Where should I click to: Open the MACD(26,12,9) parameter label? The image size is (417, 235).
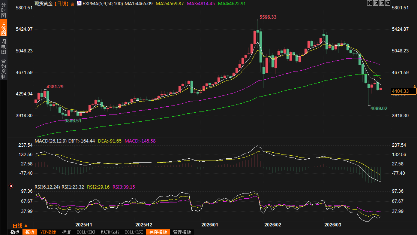50,141
